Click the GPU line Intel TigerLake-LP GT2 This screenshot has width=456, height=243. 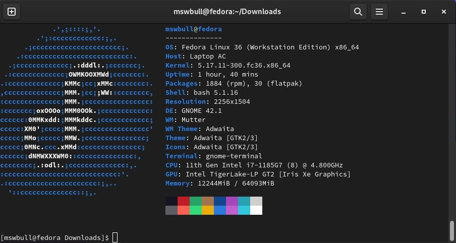tap(258, 174)
